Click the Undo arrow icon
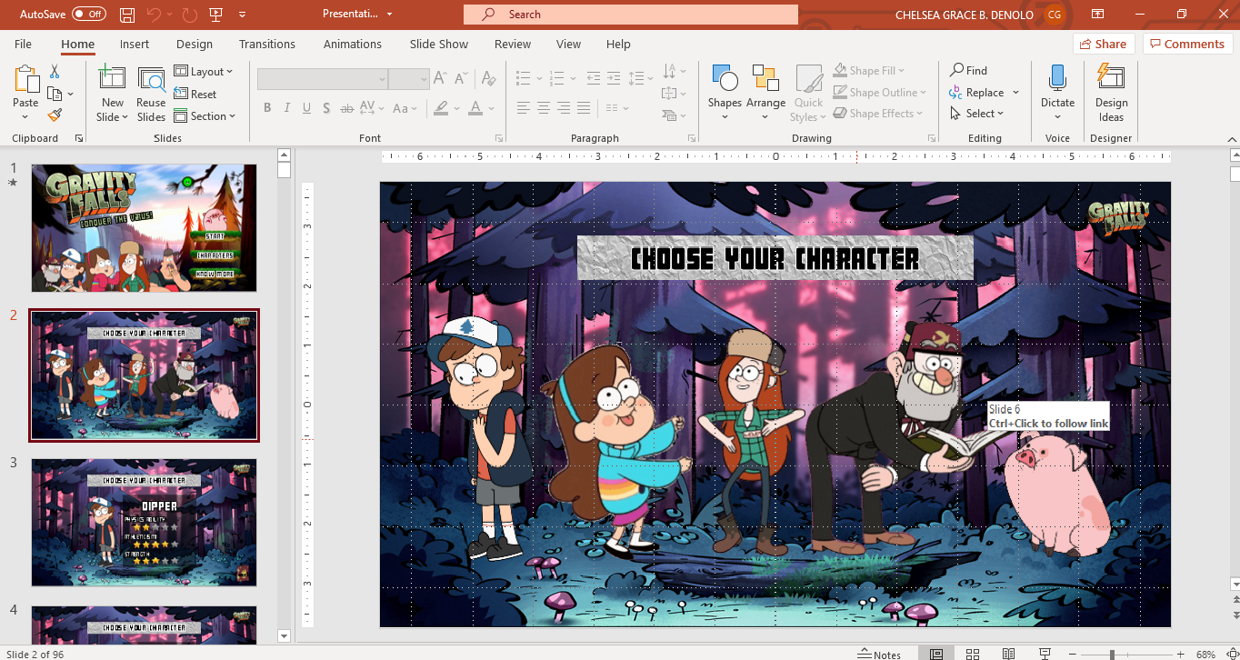Screen dimensions: 1240x660 coord(154,15)
